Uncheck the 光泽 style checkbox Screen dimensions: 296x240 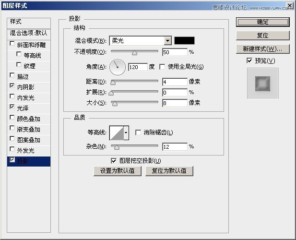click(x=12, y=107)
